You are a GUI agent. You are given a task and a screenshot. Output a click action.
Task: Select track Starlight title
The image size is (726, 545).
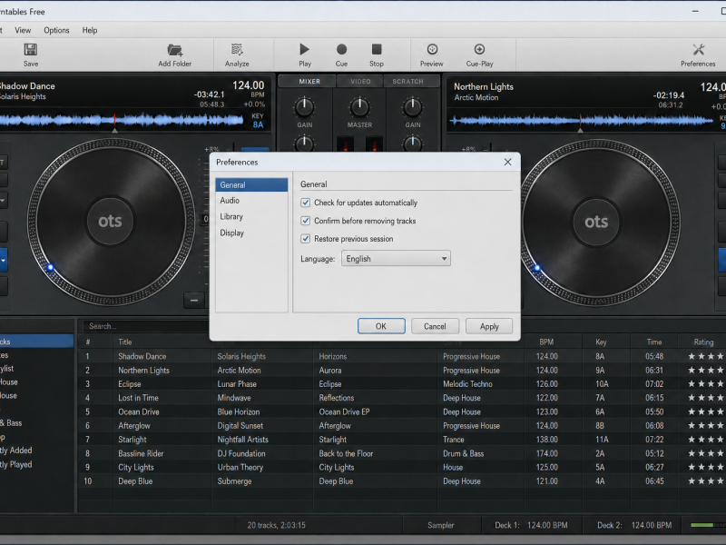click(x=132, y=440)
